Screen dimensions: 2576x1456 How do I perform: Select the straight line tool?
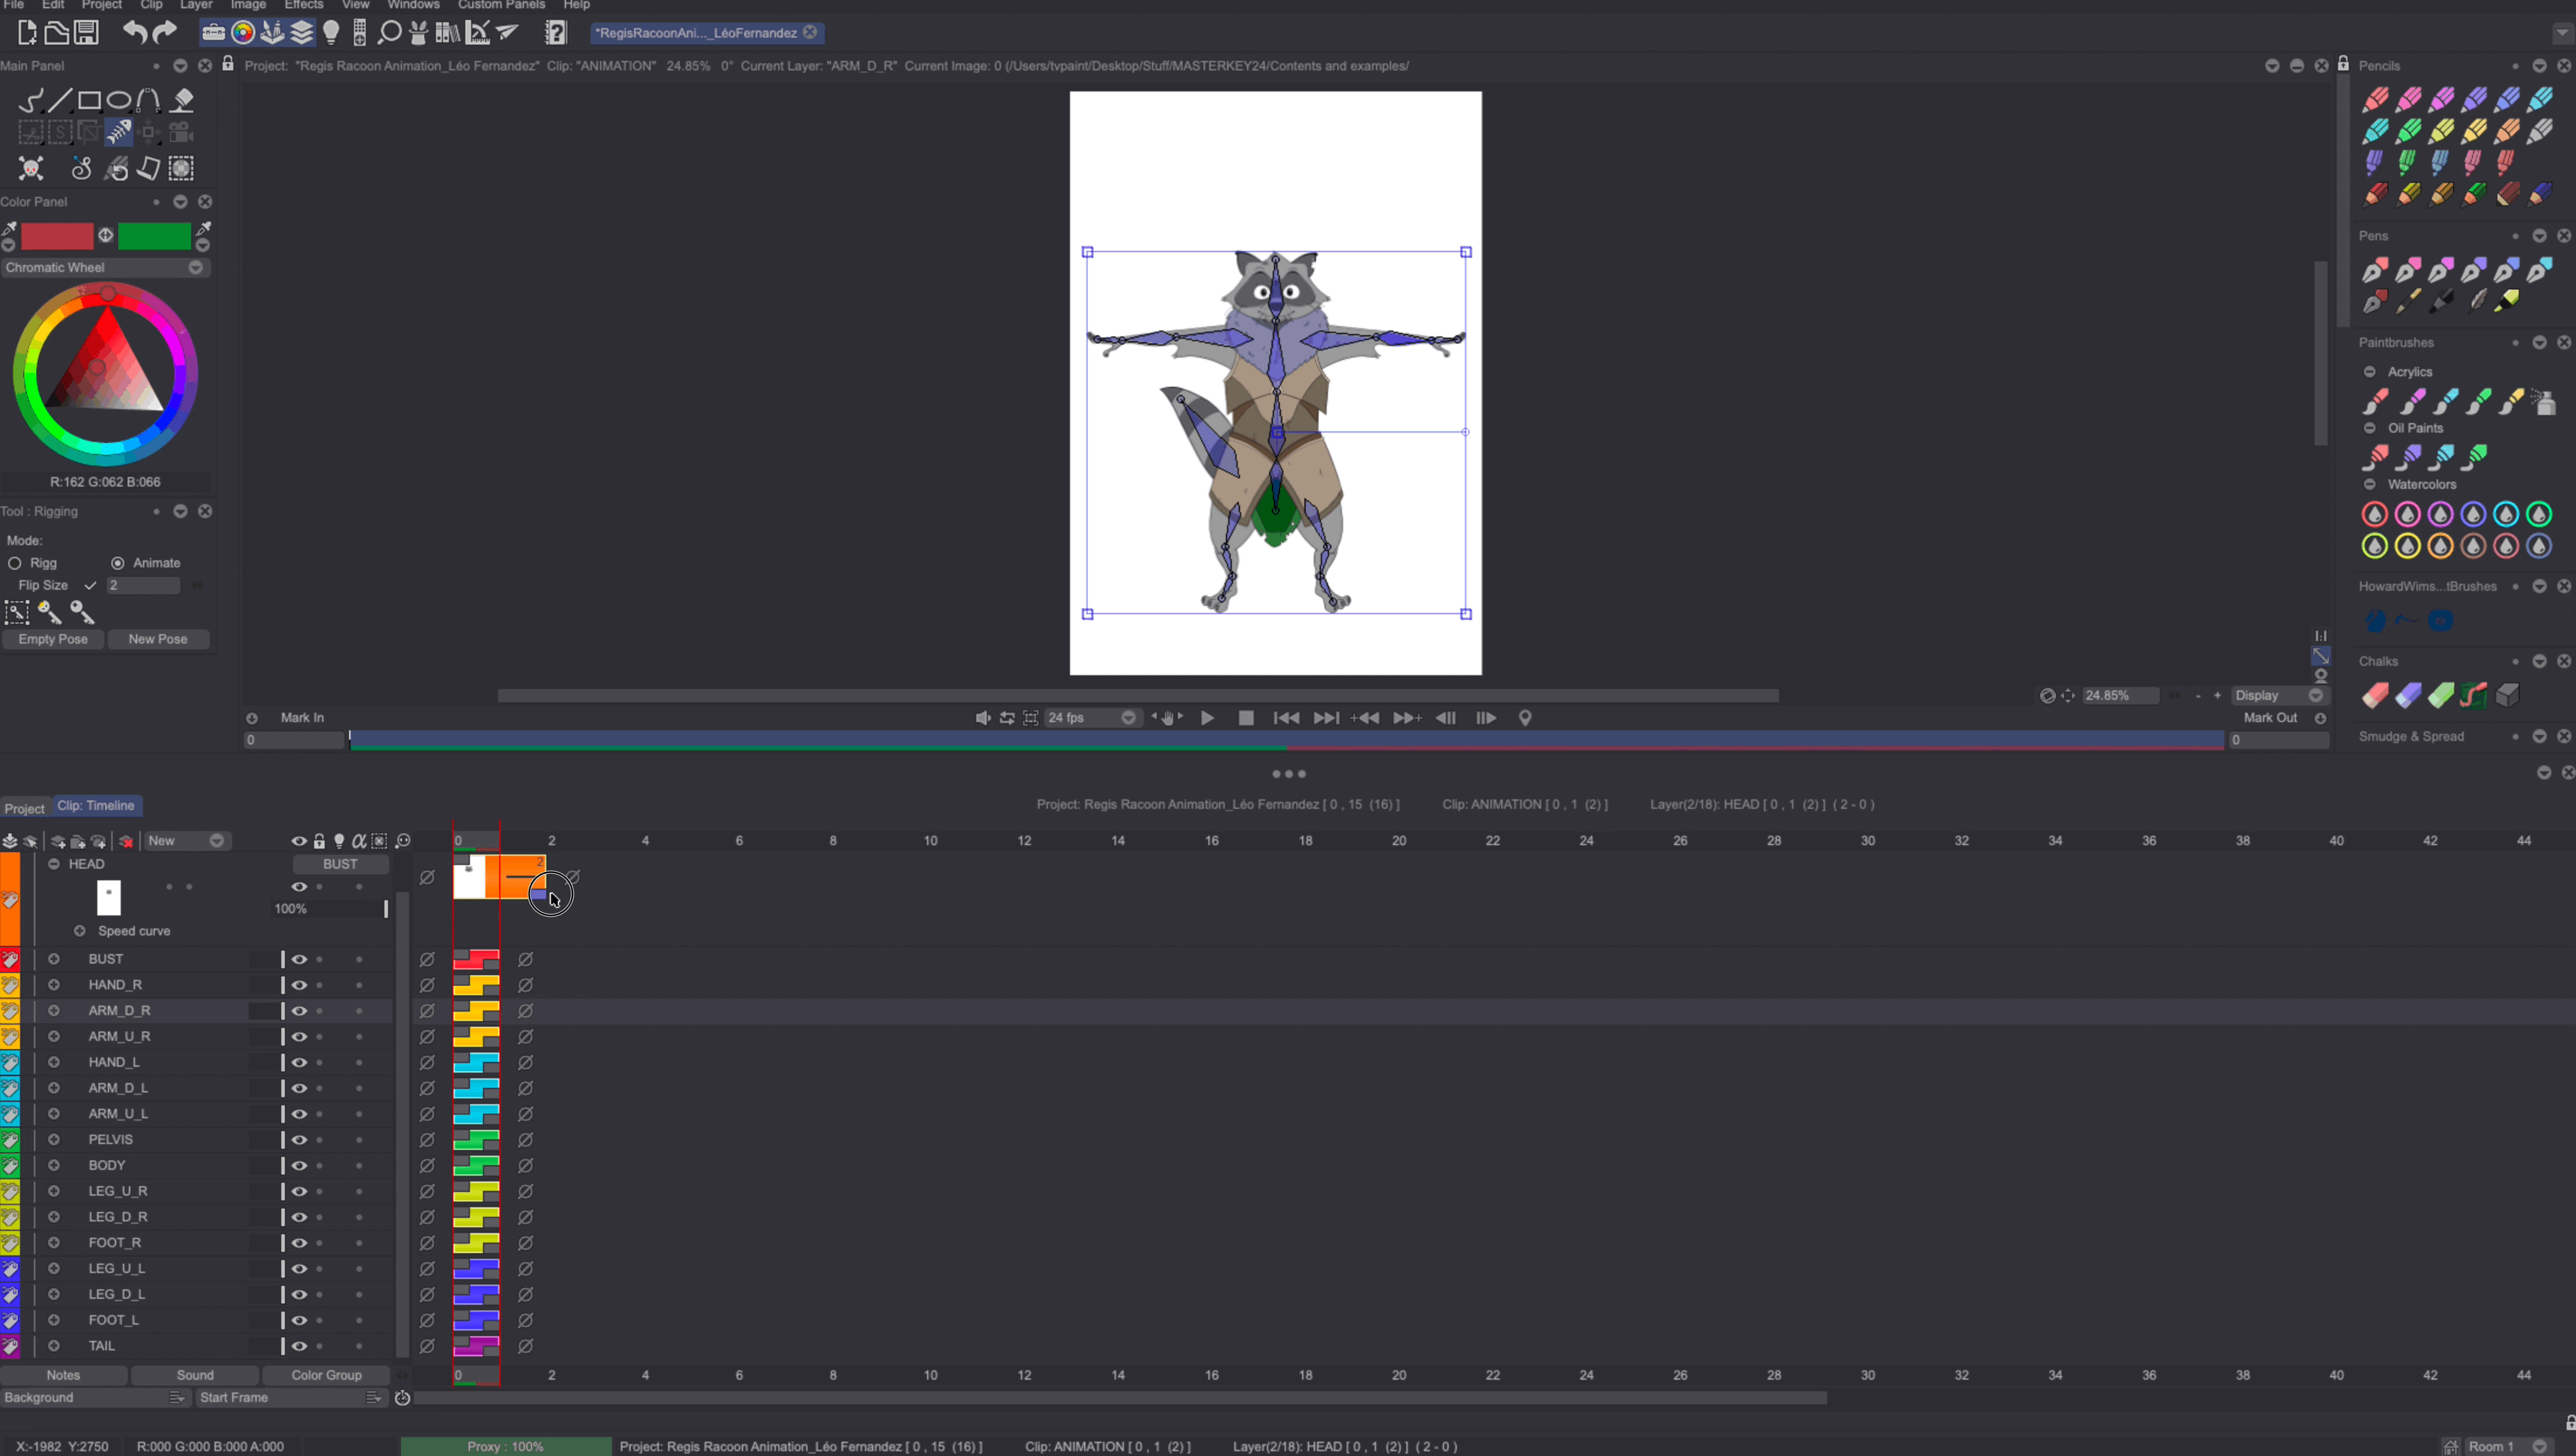coord(60,100)
